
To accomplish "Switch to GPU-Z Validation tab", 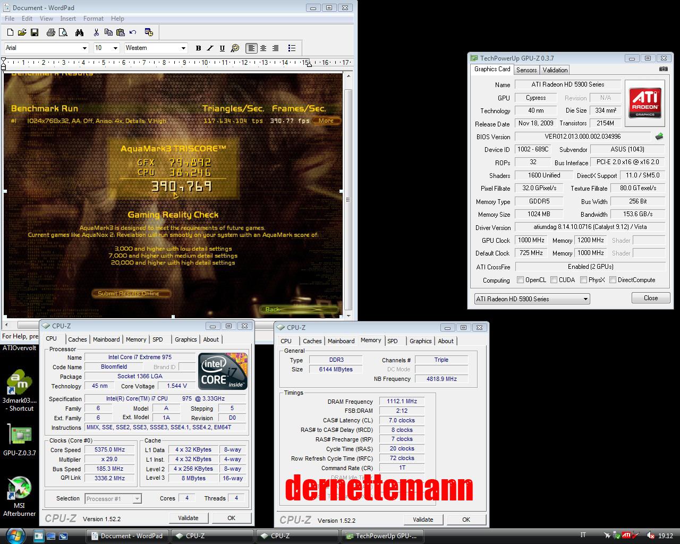I will (x=555, y=70).
